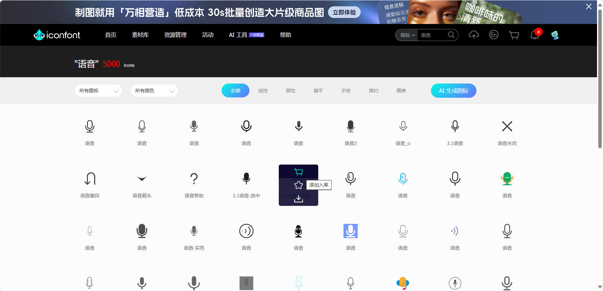Open the 活动 menu item
The height and width of the screenshot is (291, 603).
tap(208, 35)
